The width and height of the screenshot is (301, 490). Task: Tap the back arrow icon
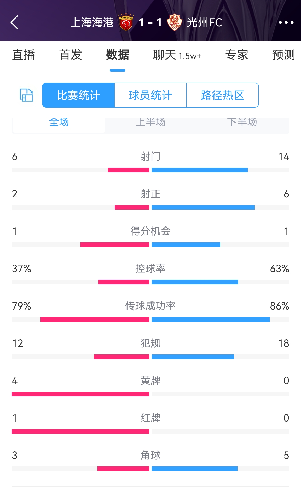point(15,22)
